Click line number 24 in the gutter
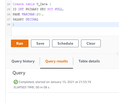Screen dimensions: 119x103 point(9,4)
